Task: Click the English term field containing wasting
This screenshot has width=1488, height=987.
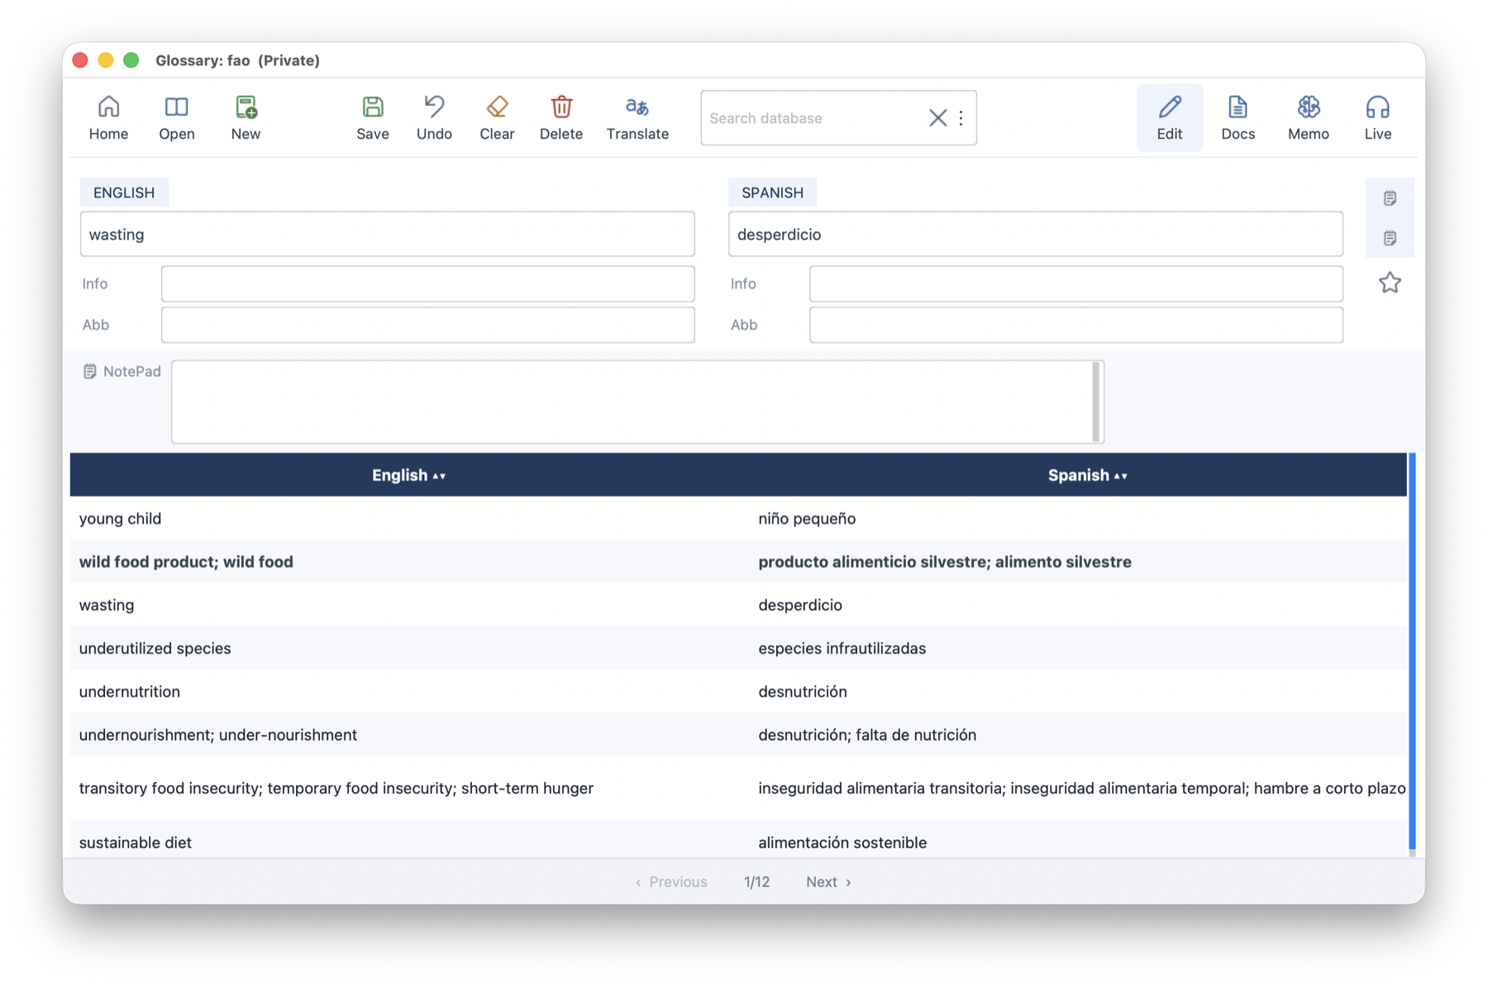Action: tap(387, 234)
